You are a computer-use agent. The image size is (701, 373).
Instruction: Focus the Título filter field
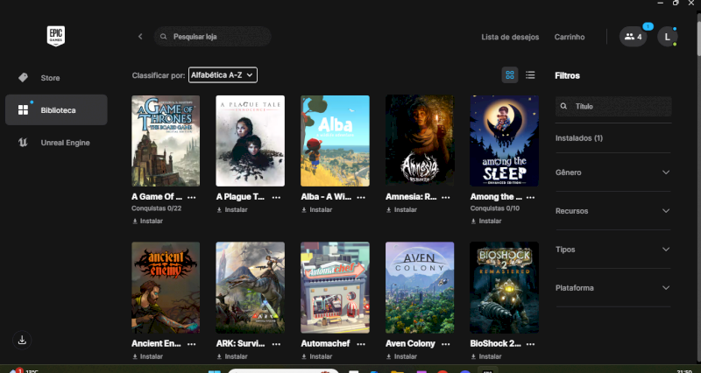point(613,106)
